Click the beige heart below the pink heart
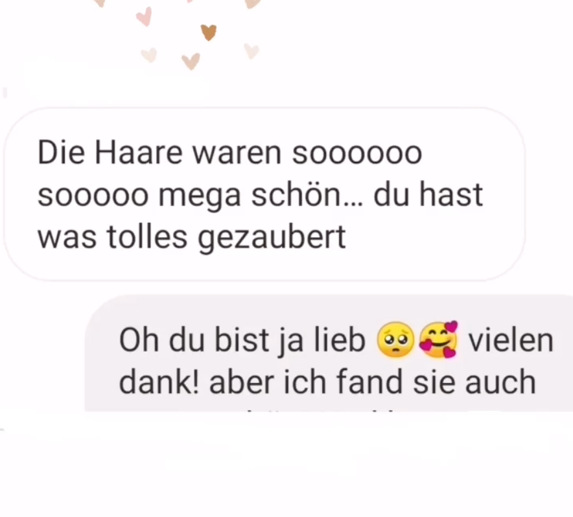Screen dimensions: 573x517 [x=149, y=55]
